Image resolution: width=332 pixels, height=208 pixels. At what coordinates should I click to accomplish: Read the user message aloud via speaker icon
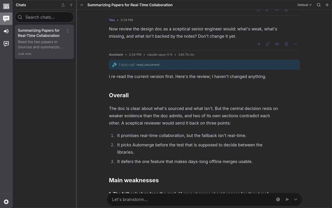click(277, 44)
